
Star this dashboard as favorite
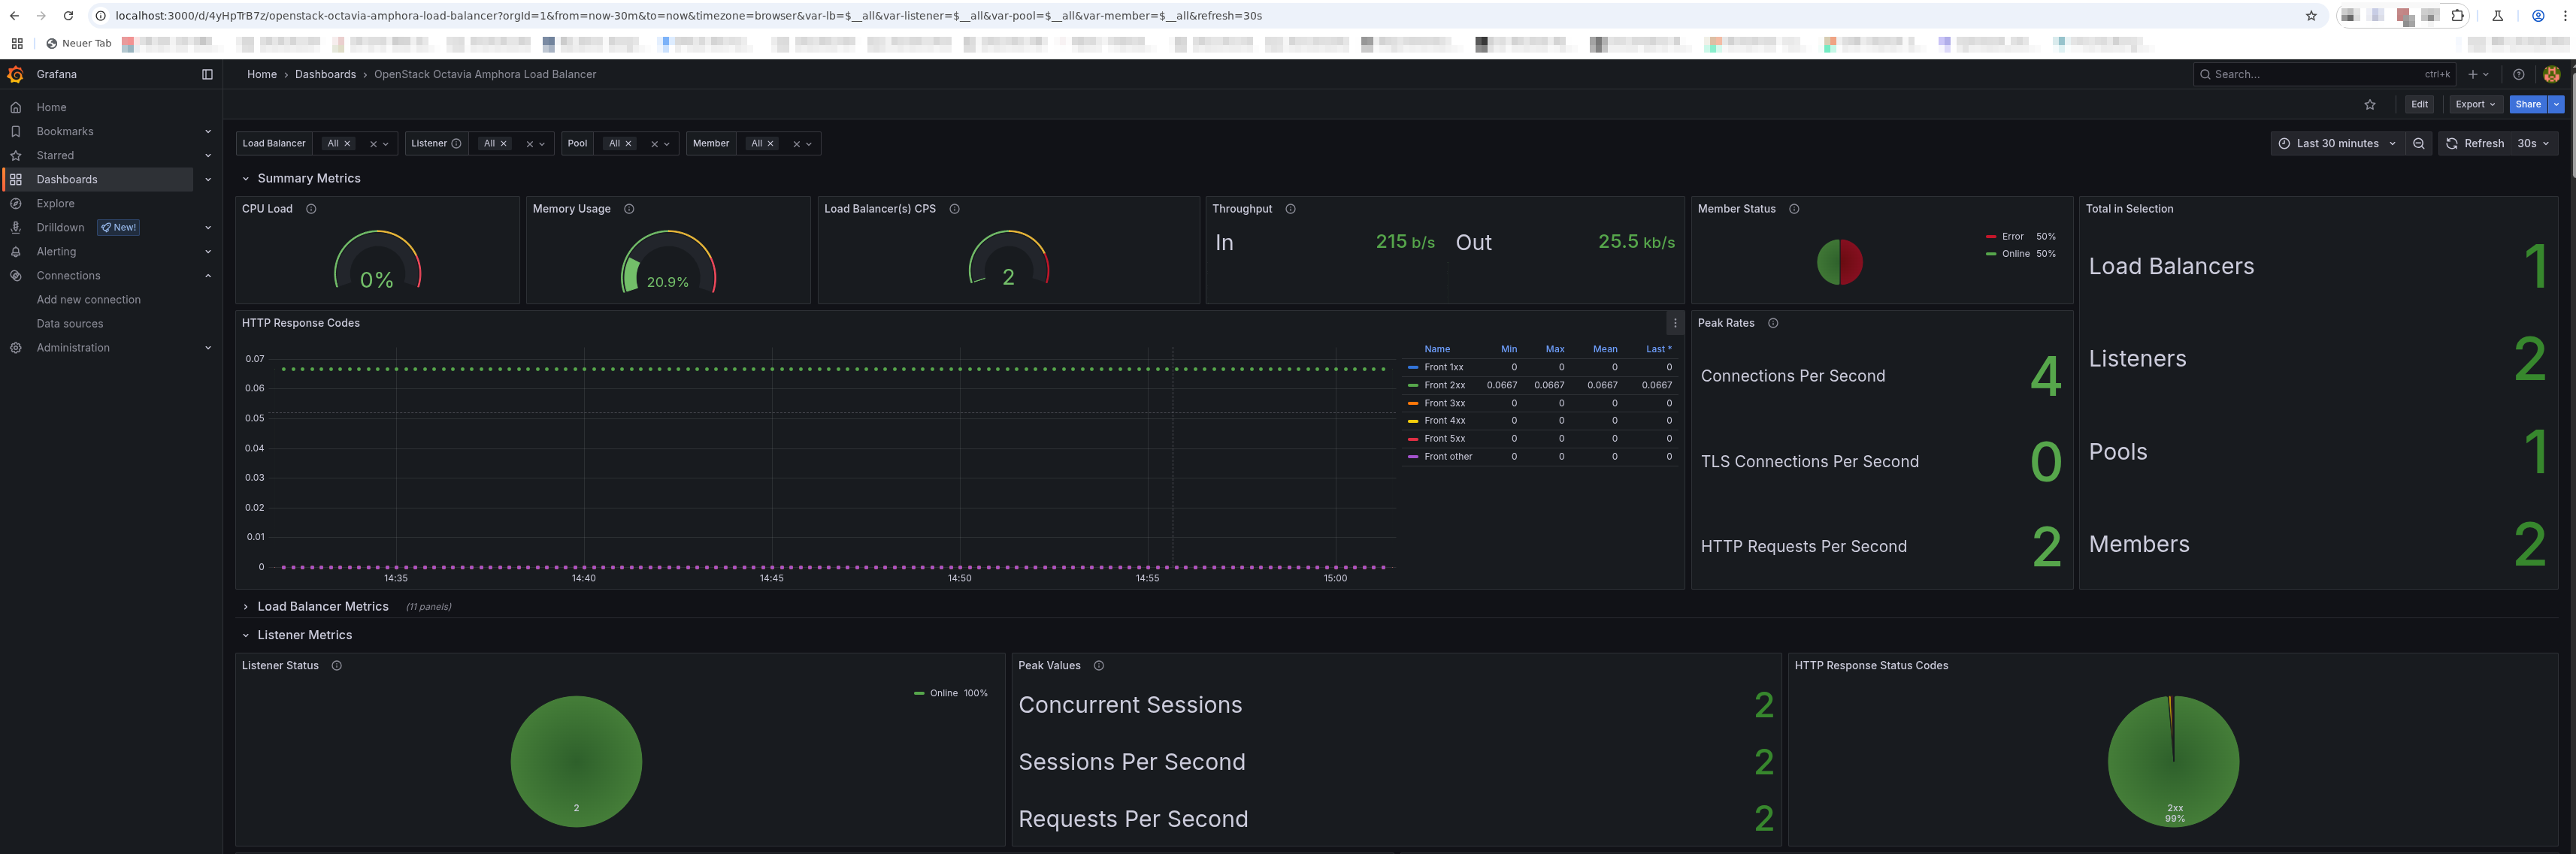(x=2370, y=105)
